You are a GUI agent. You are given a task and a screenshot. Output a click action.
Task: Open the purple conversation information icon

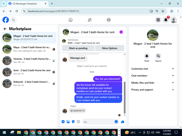tap(121, 32)
